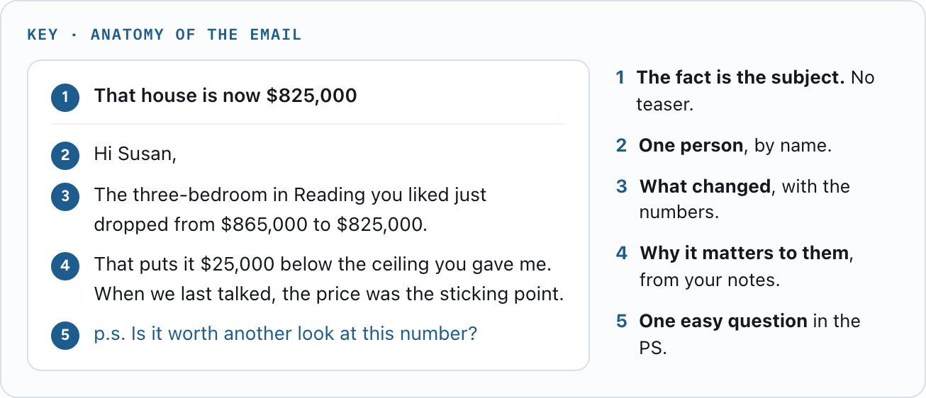Viewport: 926px width, 398px height.
Task: Click the circle badge 2 next to Hi Susan
Action: click(65, 154)
